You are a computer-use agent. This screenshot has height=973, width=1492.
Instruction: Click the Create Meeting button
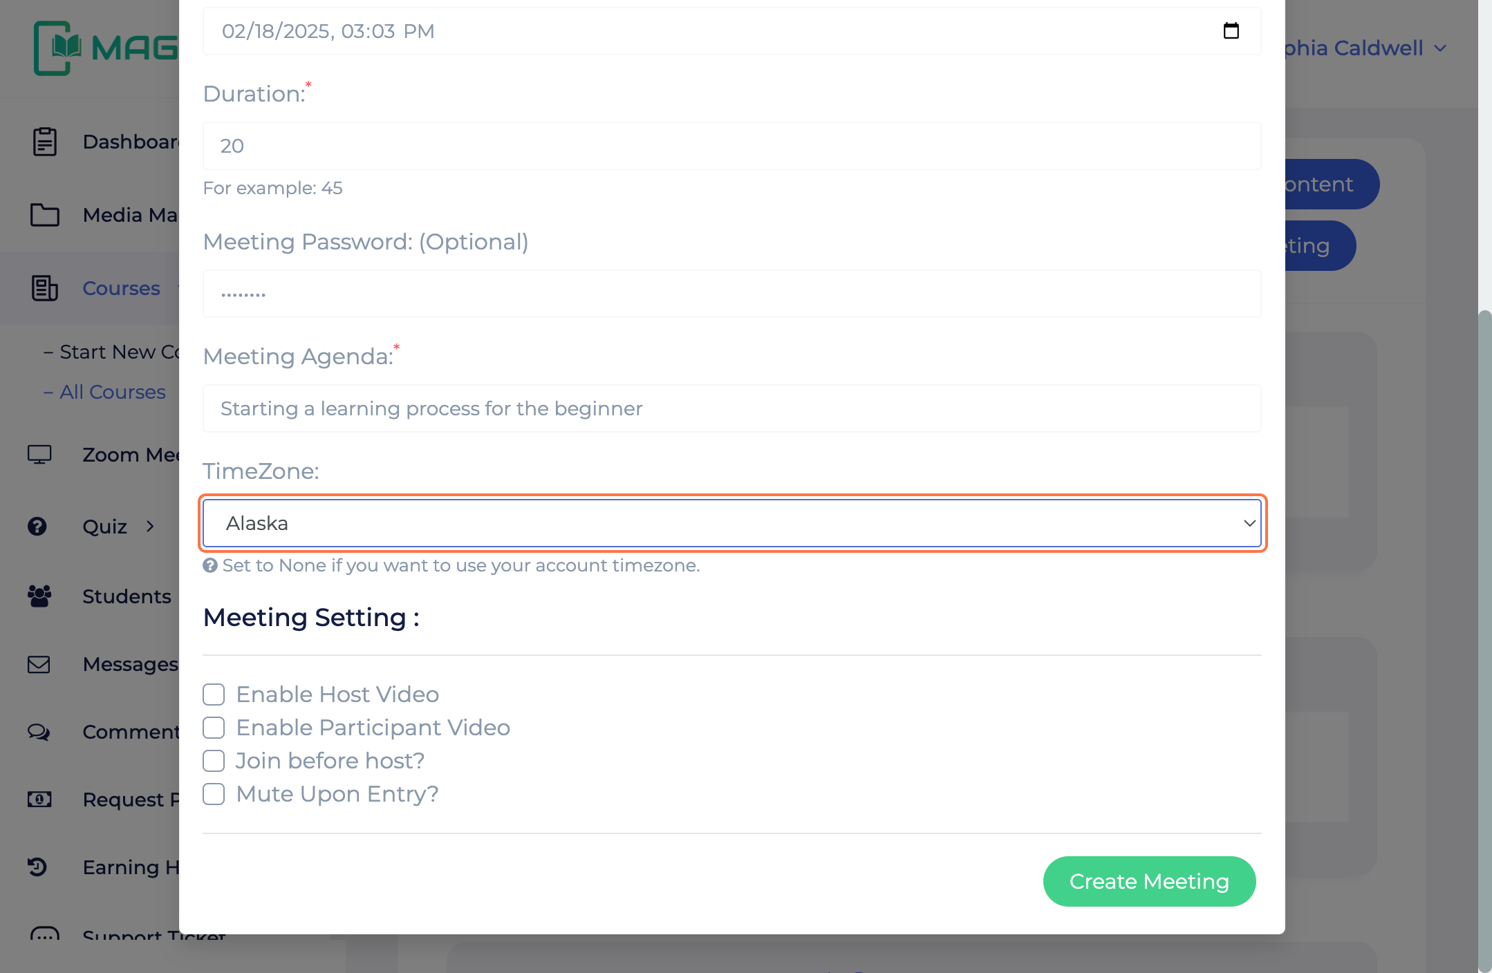(1149, 881)
